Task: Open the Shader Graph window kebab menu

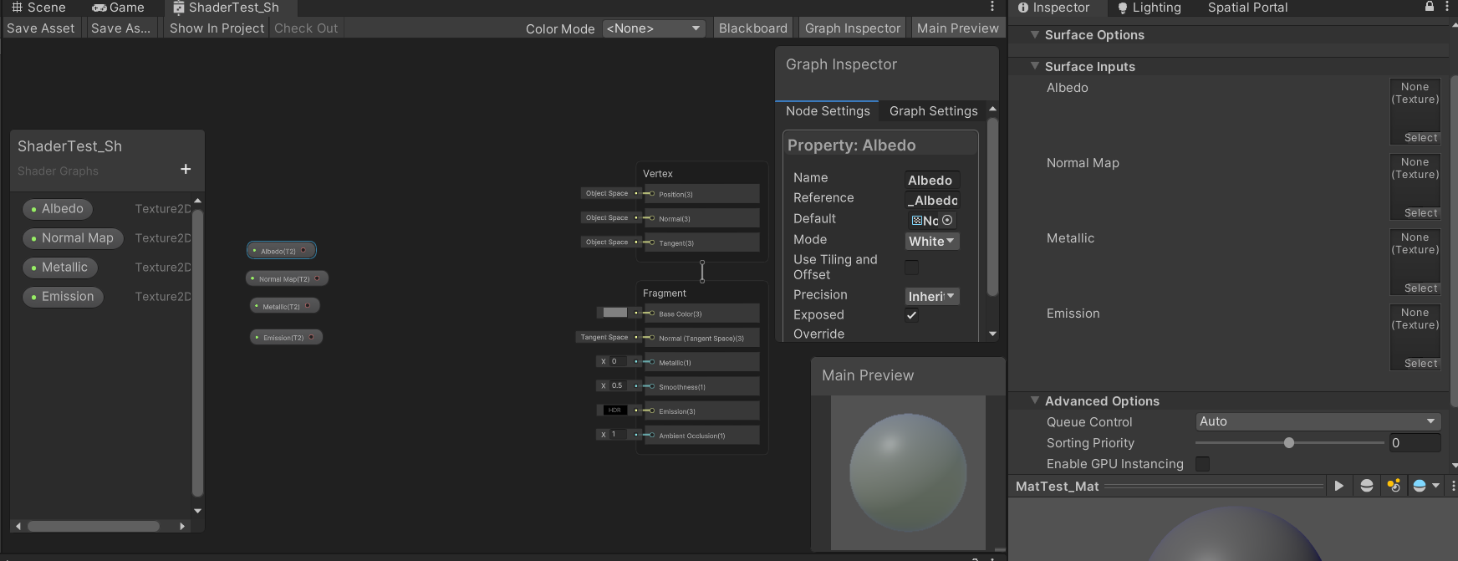Action: click(992, 8)
